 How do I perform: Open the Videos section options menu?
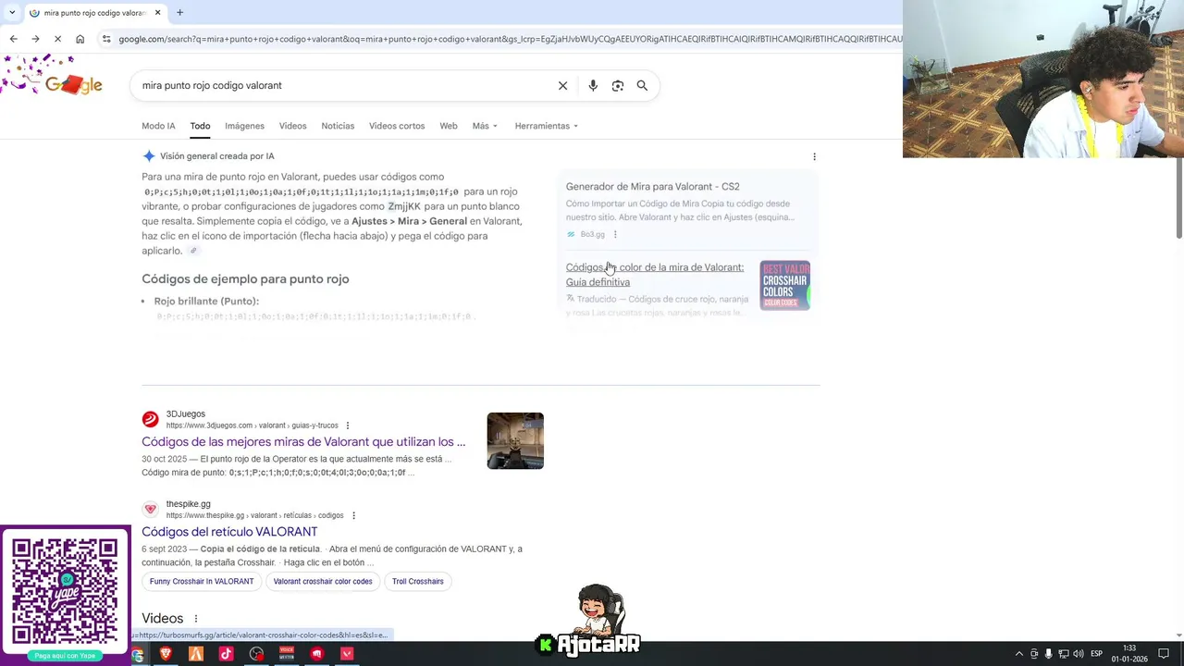pos(195,619)
